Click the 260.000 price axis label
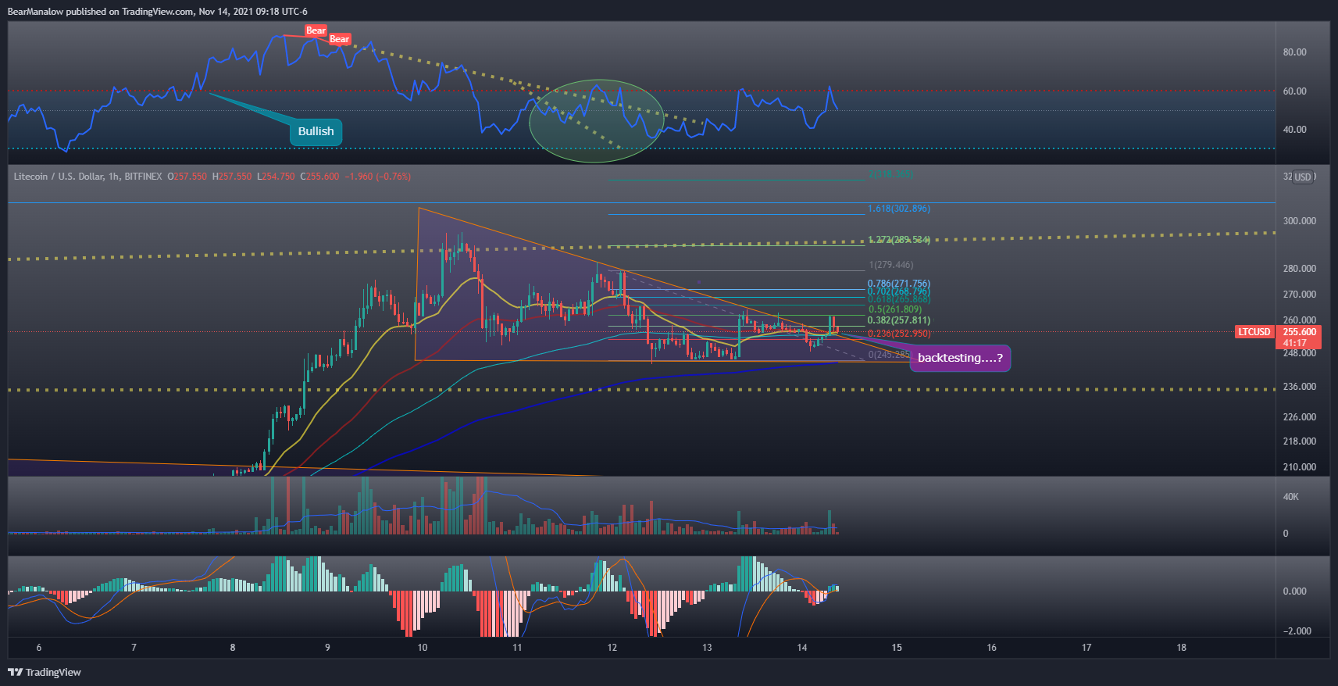The height and width of the screenshot is (686, 1338). 1299,320
